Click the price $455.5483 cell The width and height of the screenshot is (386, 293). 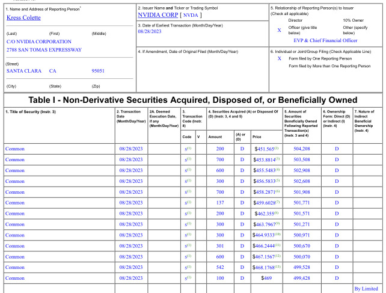(x=266, y=170)
